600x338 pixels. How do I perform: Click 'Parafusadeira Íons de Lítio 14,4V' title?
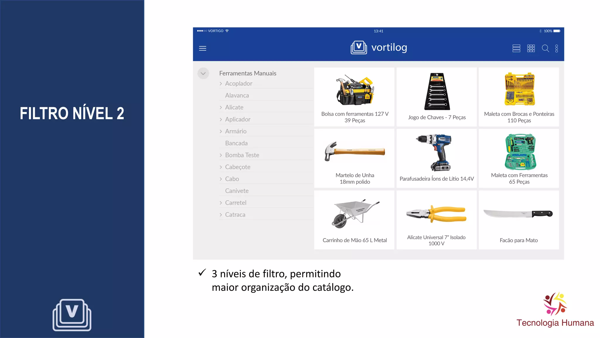click(437, 179)
